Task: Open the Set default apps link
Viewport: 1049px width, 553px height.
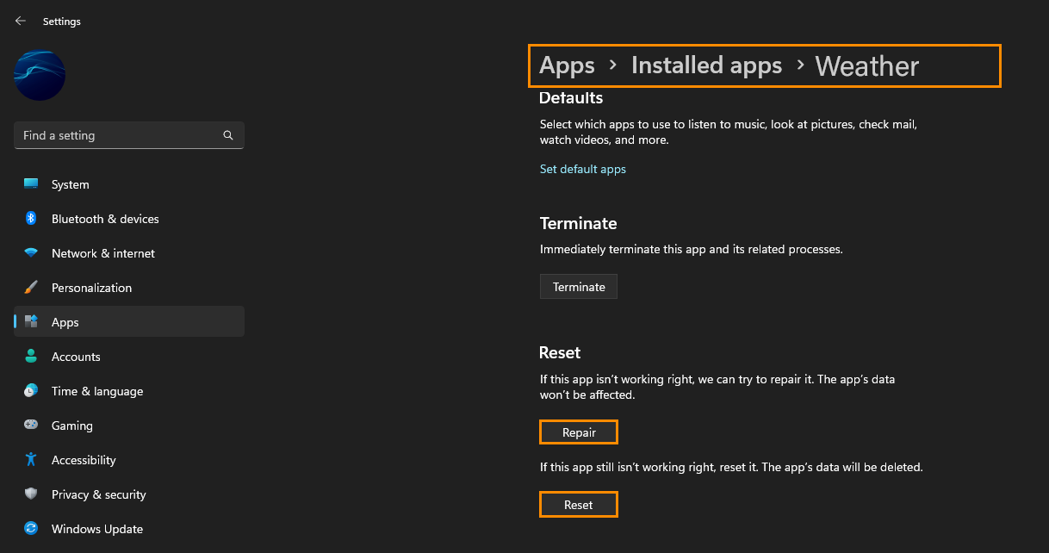Action: pyautogui.click(x=583, y=169)
